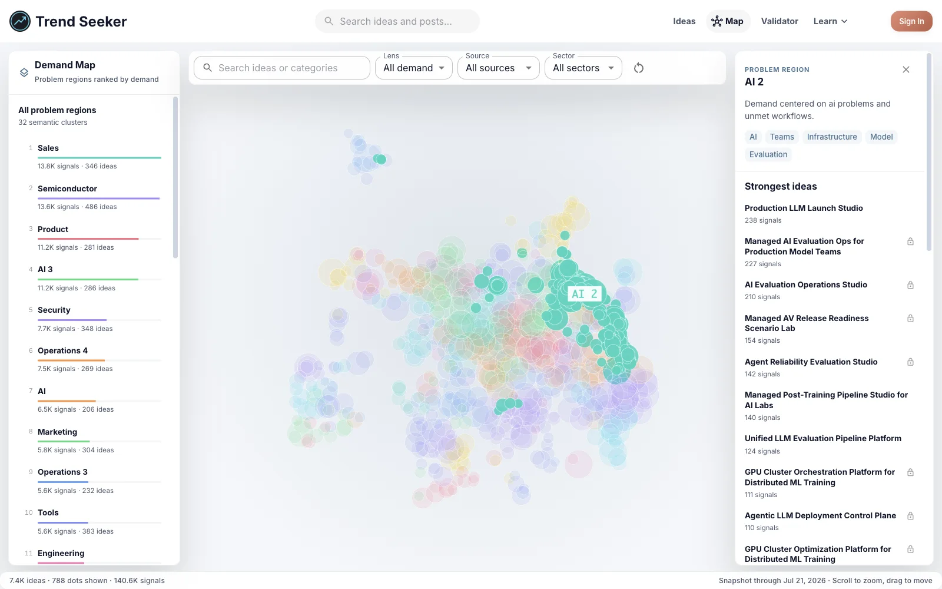Click lock icon beside GPU Cluster Optimization Platform

[910, 550]
